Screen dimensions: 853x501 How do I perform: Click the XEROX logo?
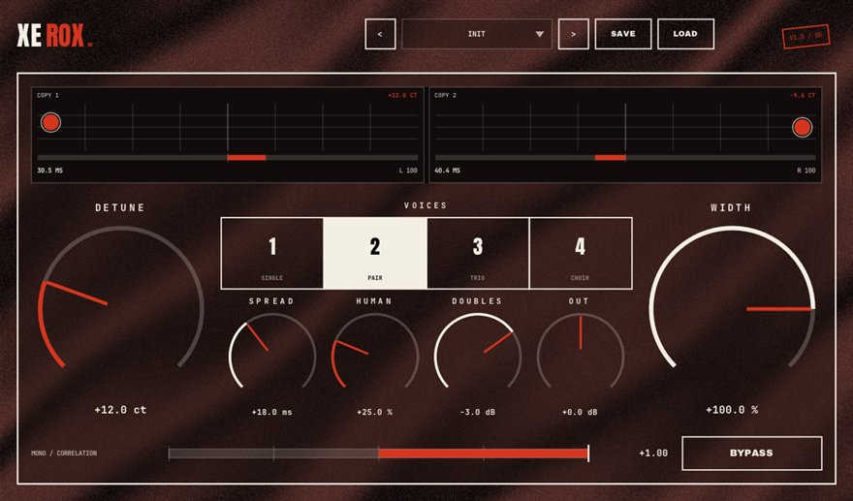click(x=54, y=35)
